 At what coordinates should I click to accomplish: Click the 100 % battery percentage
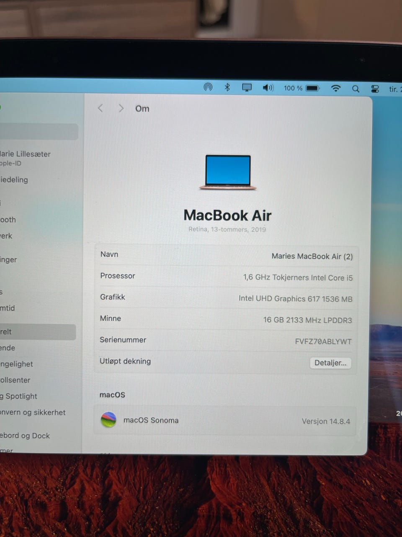click(293, 88)
